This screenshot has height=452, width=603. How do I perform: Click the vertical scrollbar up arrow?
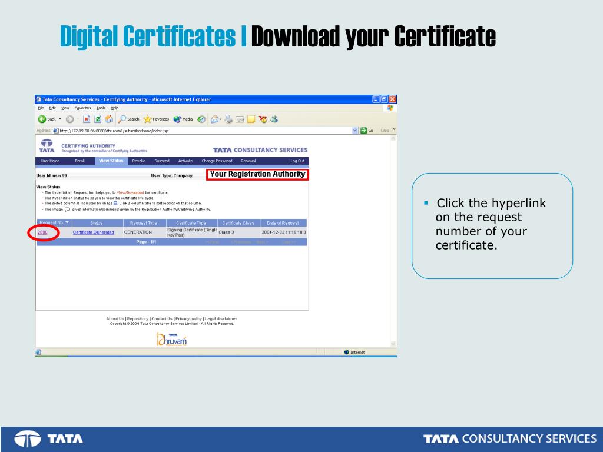[x=393, y=139]
